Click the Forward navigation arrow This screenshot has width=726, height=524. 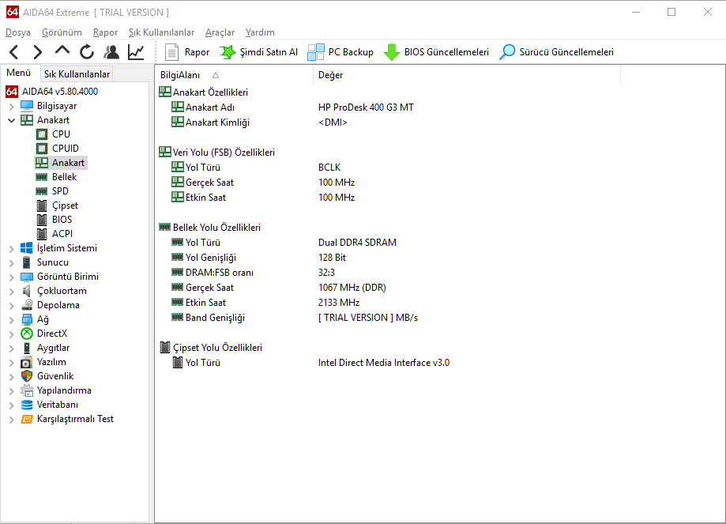[38, 52]
